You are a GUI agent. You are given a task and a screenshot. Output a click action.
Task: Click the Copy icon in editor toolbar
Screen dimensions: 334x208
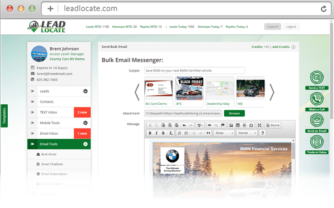click(156, 125)
